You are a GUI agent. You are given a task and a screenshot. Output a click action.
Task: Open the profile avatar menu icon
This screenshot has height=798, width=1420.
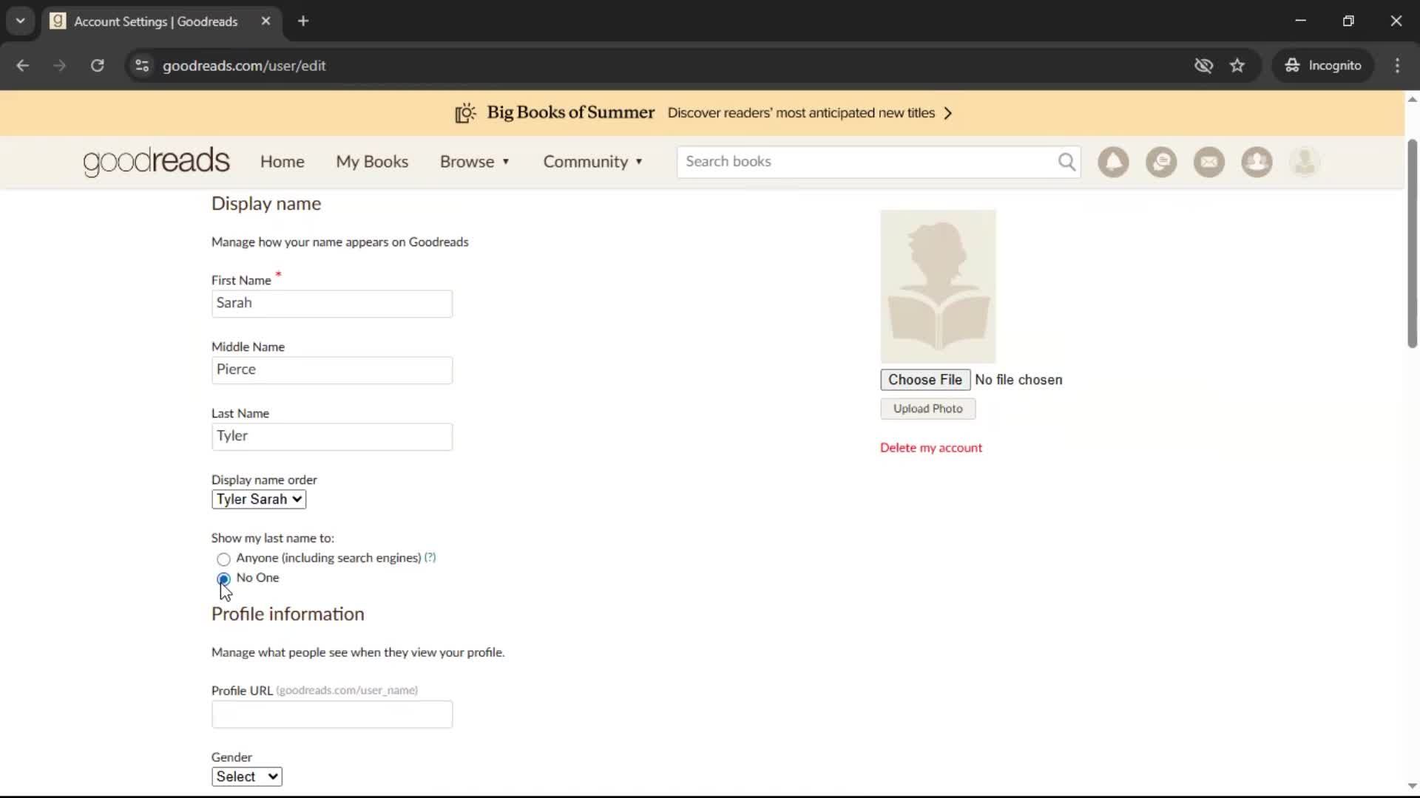coord(1305,162)
